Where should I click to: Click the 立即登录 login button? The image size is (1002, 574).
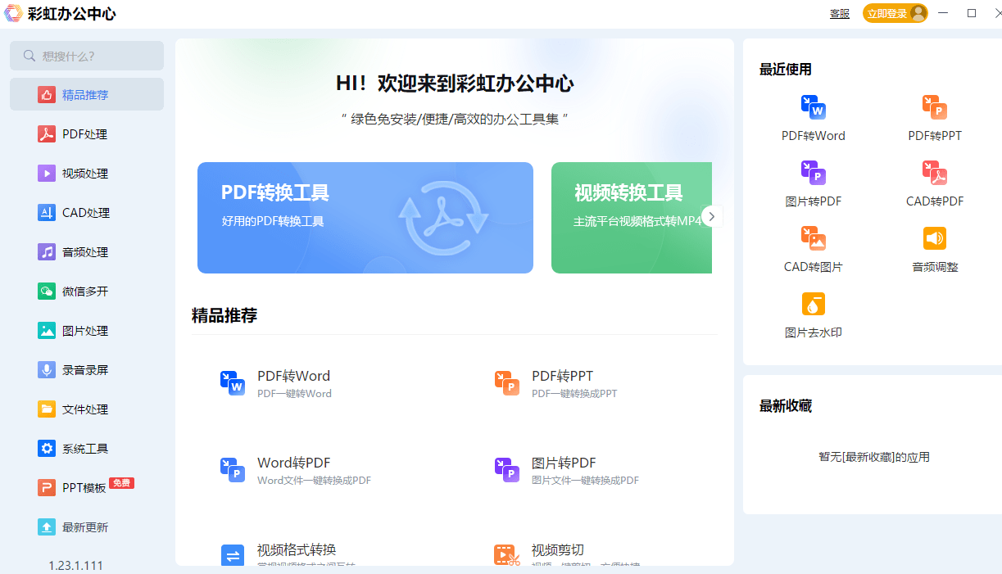click(x=895, y=13)
